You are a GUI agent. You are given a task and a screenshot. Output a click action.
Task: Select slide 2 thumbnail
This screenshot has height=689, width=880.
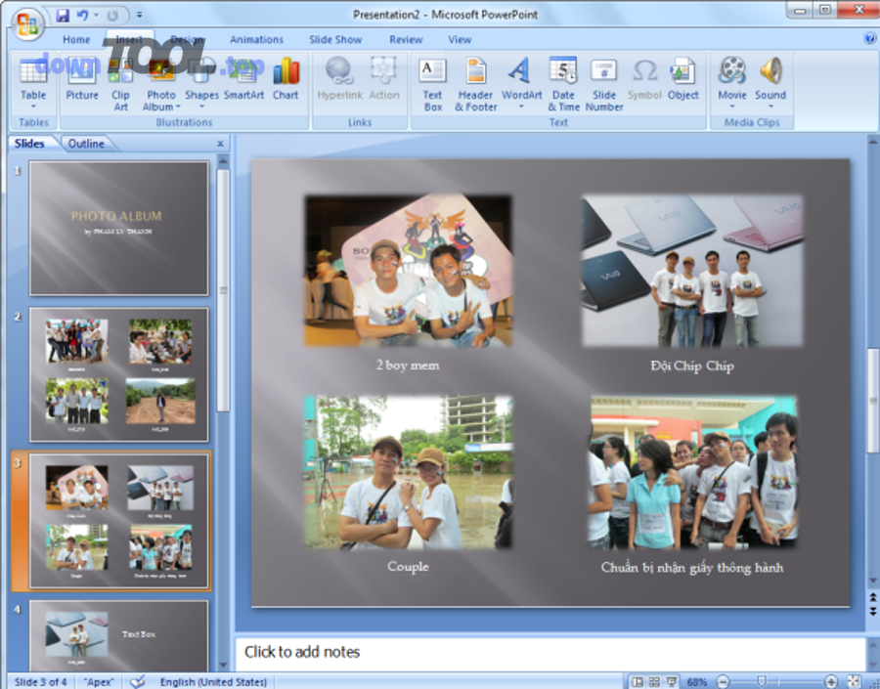click(x=117, y=374)
